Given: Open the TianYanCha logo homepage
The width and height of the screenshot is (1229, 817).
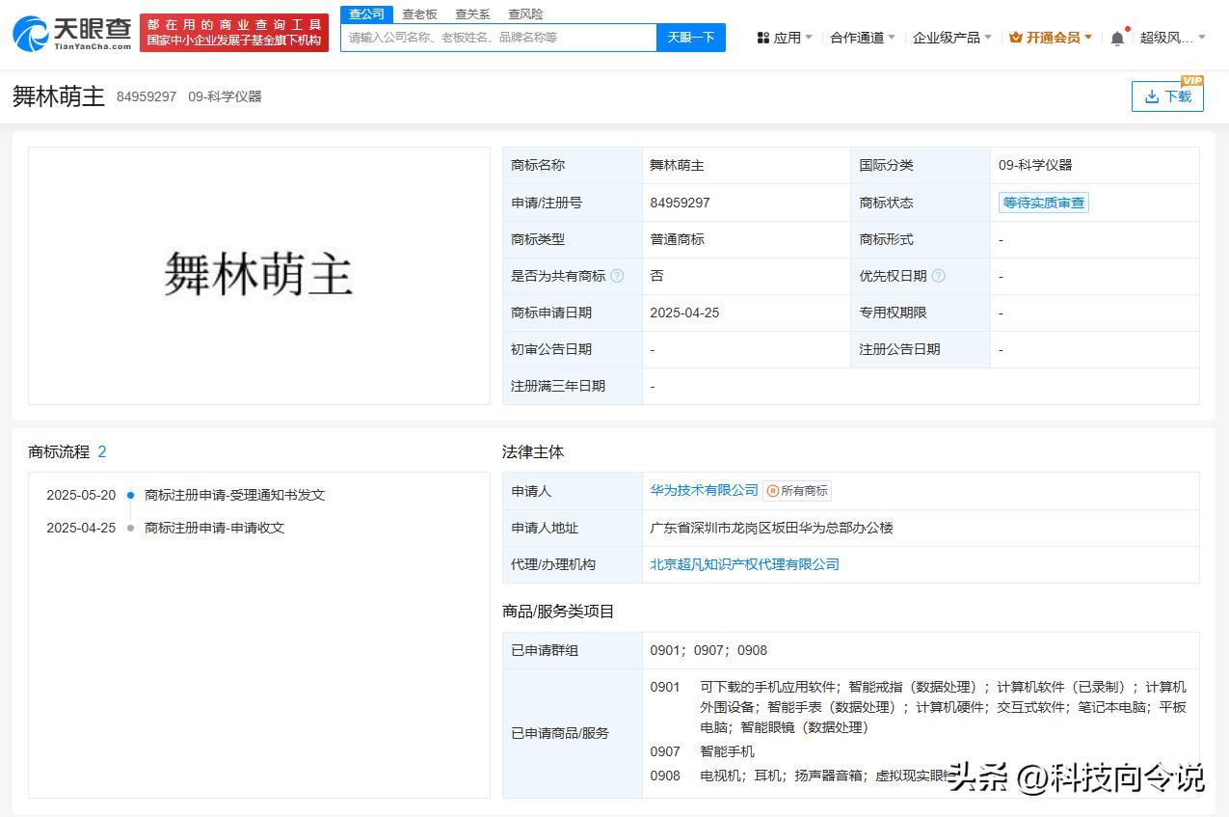Looking at the screenshot, I should 72,33.
